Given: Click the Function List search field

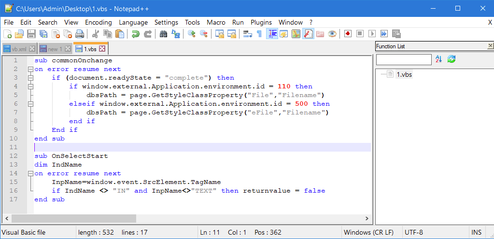Looking at the screenshot, I should [x=404, y=59].
